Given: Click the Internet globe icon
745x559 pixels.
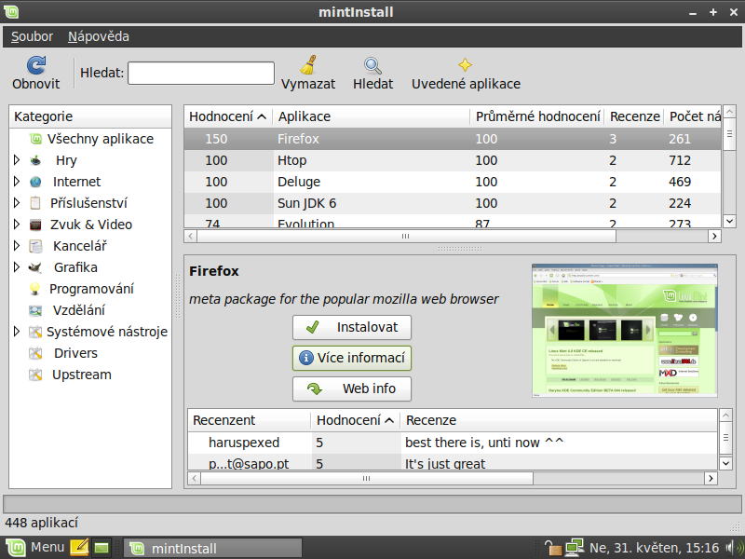Looking at the screenshot, I should pyautogui.click(x=35, y=182).
